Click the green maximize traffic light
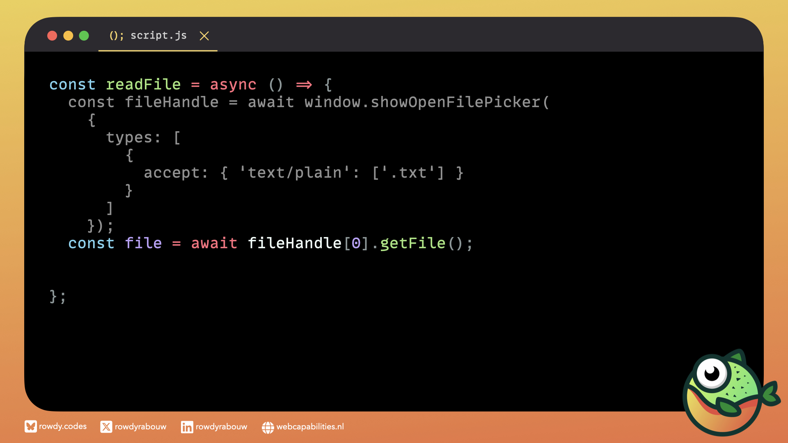This screenshot has height=443, width=788. pos(84,36)
